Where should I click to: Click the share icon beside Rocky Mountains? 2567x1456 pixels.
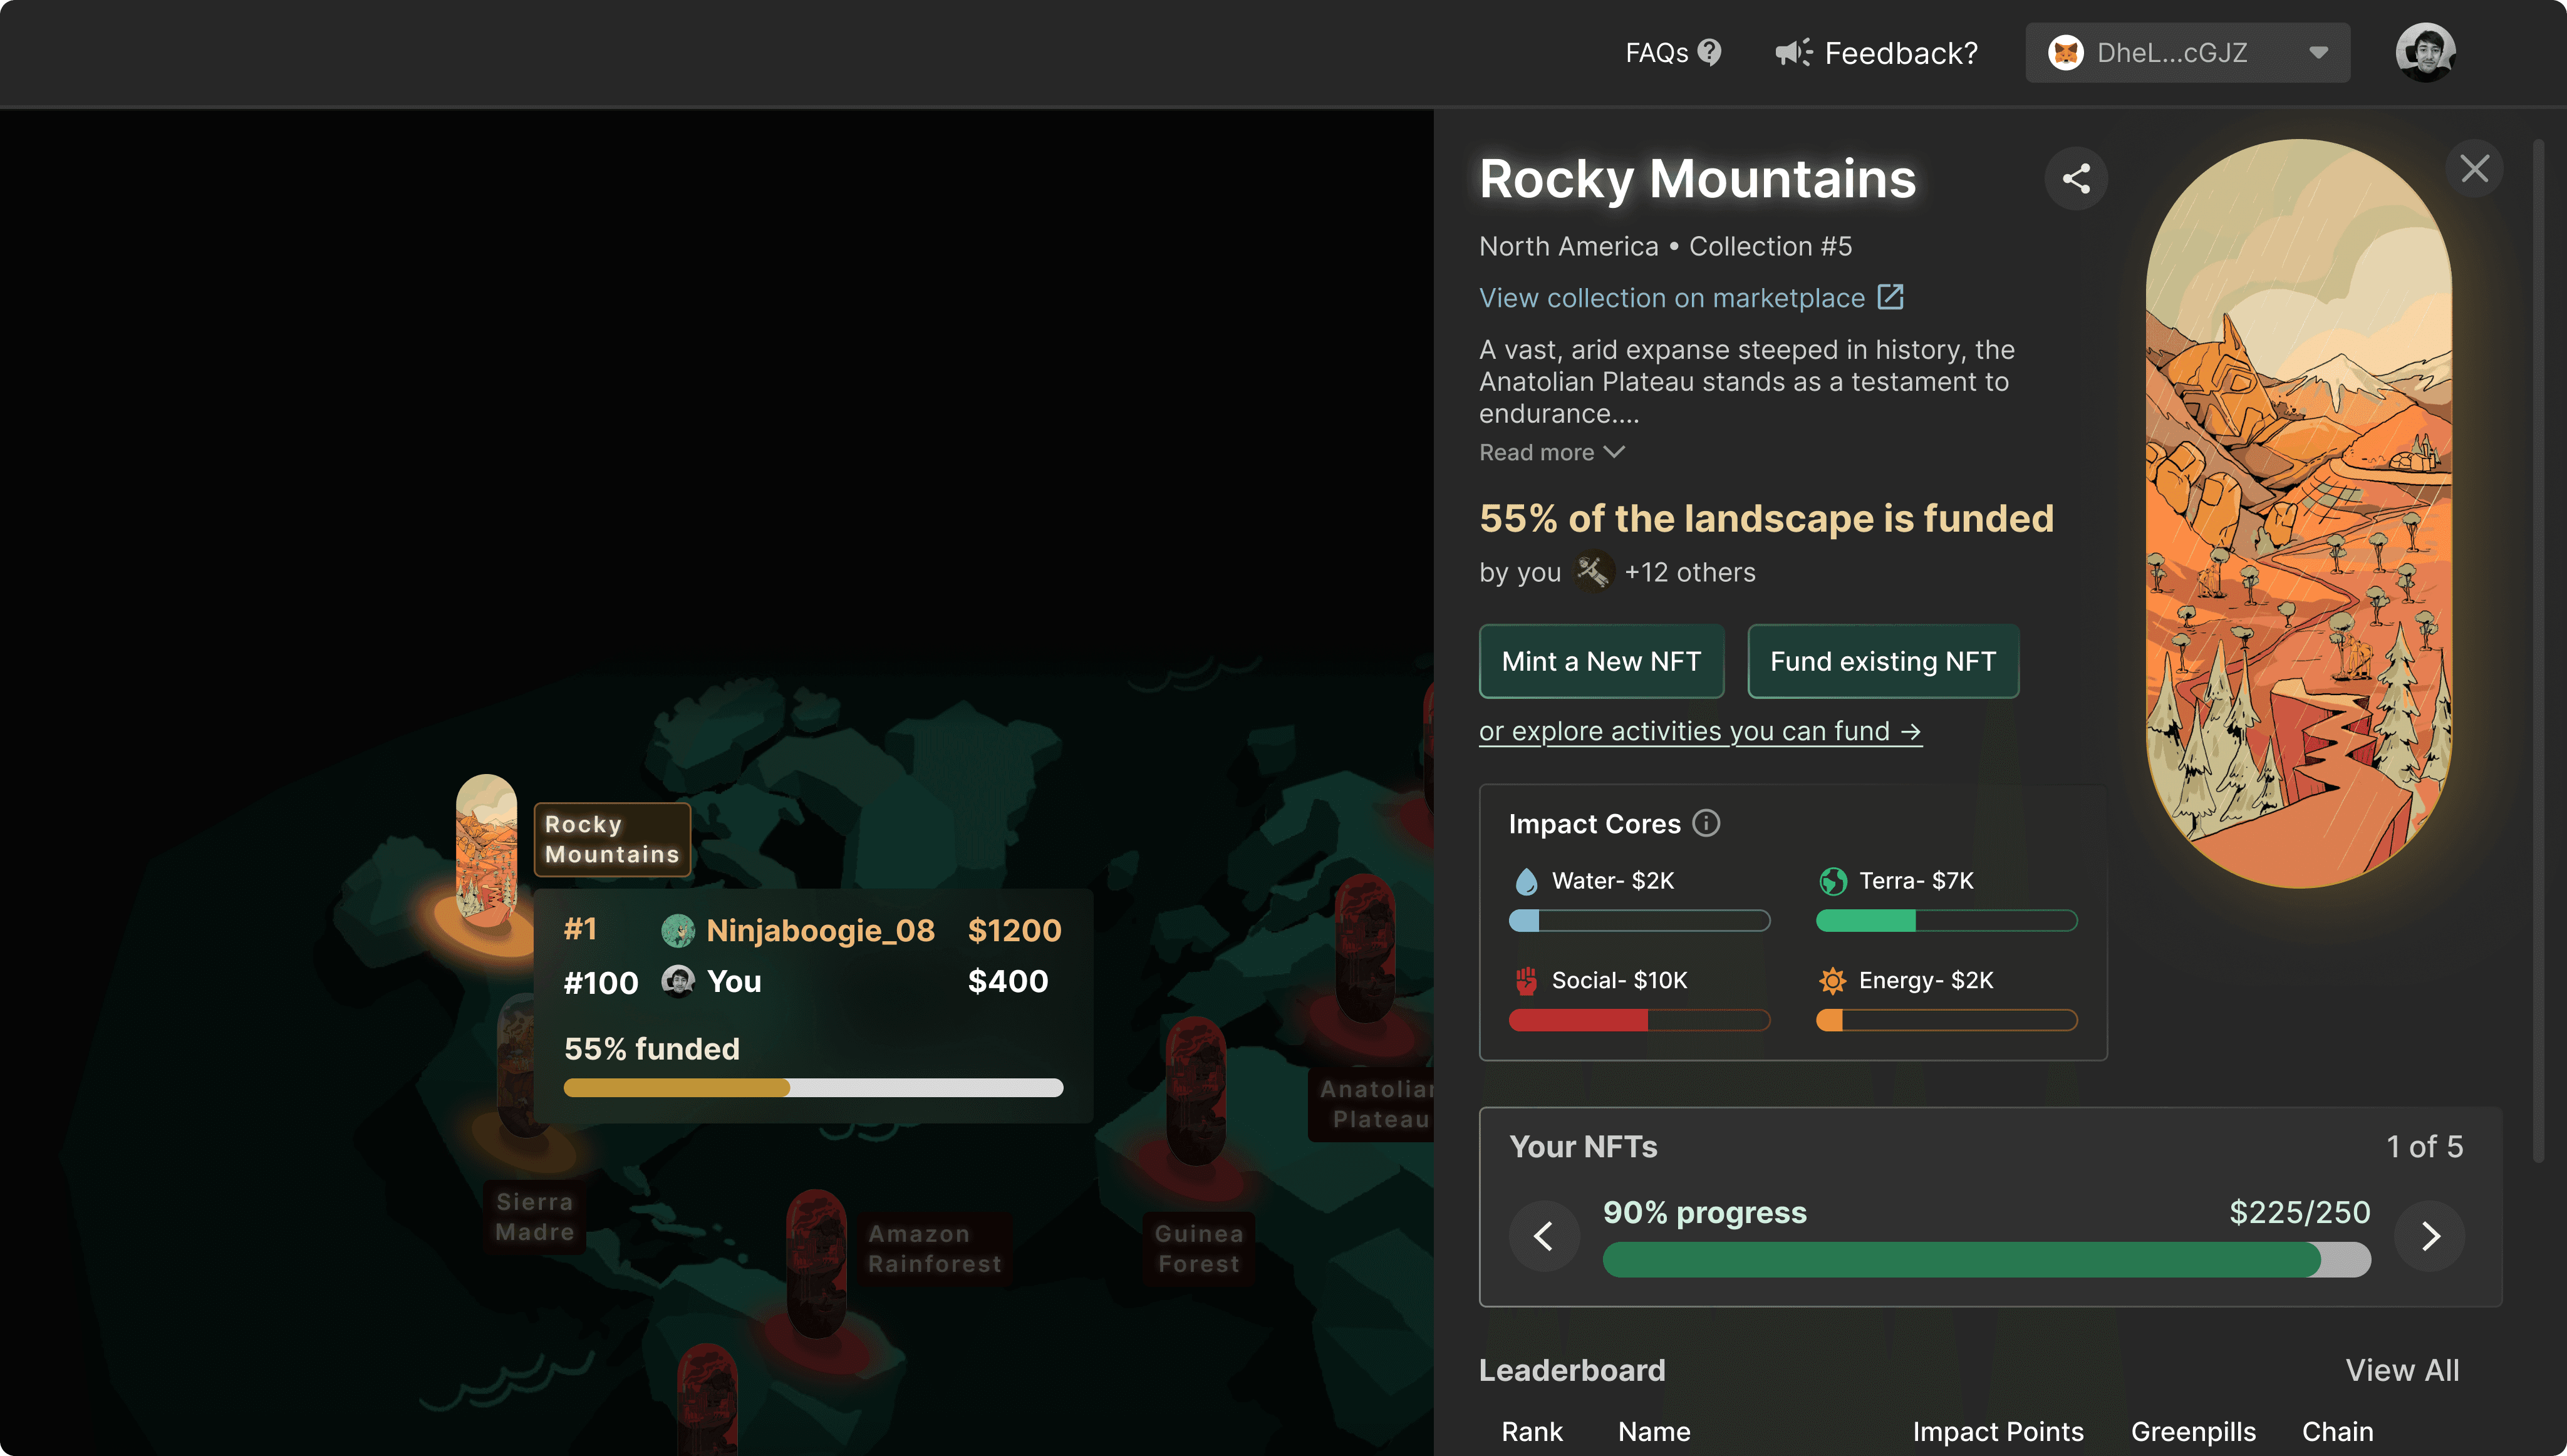pyautogui.click(x=2075, y=179)
